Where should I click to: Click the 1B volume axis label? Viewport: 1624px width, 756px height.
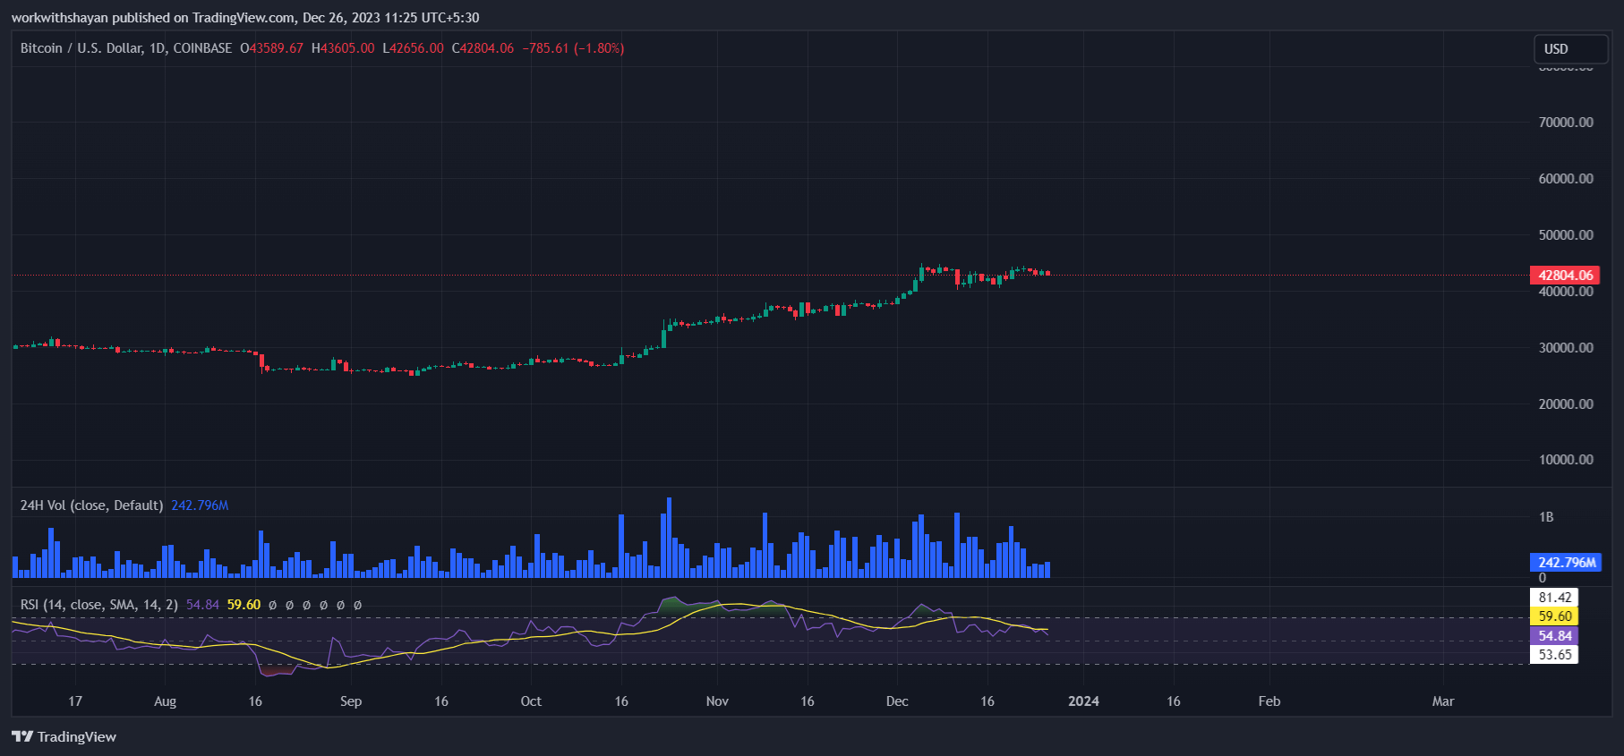click(x=1546, y=517)
